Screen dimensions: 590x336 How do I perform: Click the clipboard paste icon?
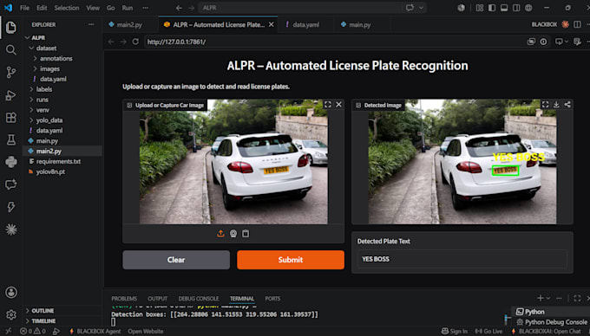(246, 234)
